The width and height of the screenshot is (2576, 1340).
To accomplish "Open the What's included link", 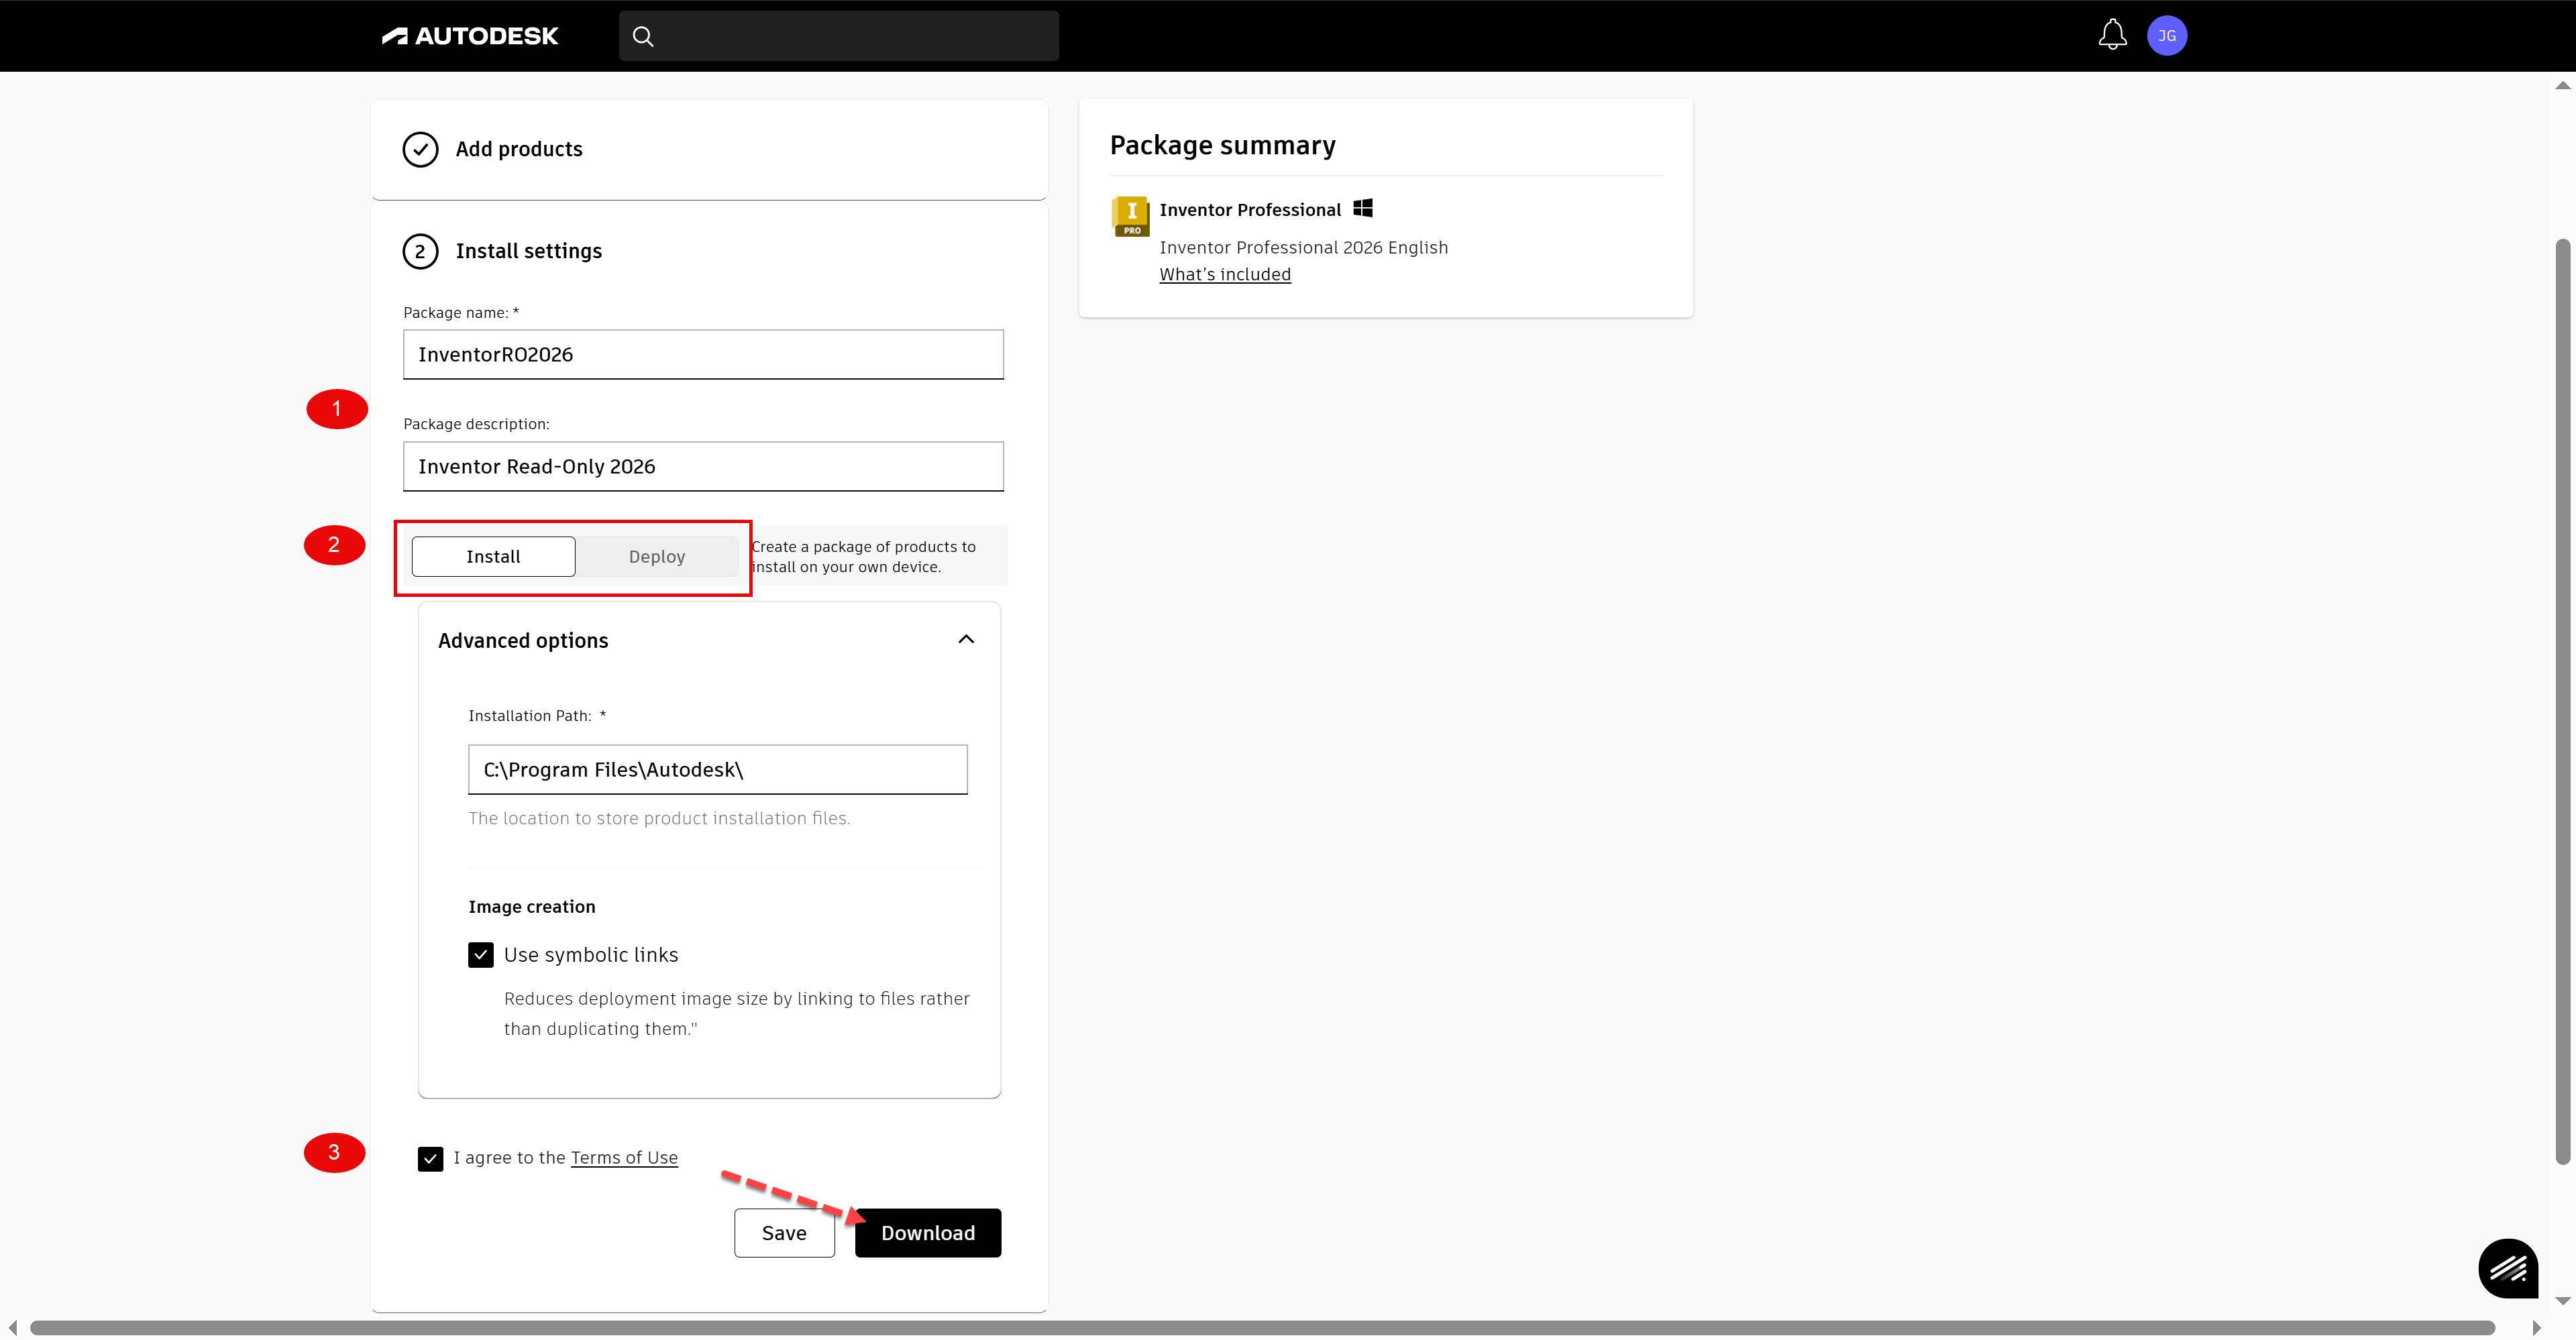I will (1225, 274).
